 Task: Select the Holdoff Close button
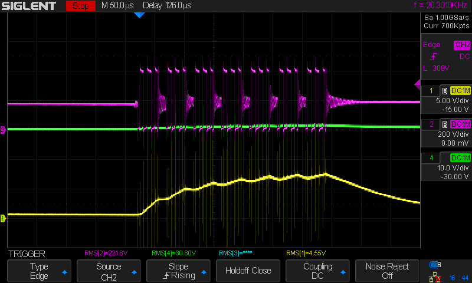pyautogui.click(x=248, y=271)
